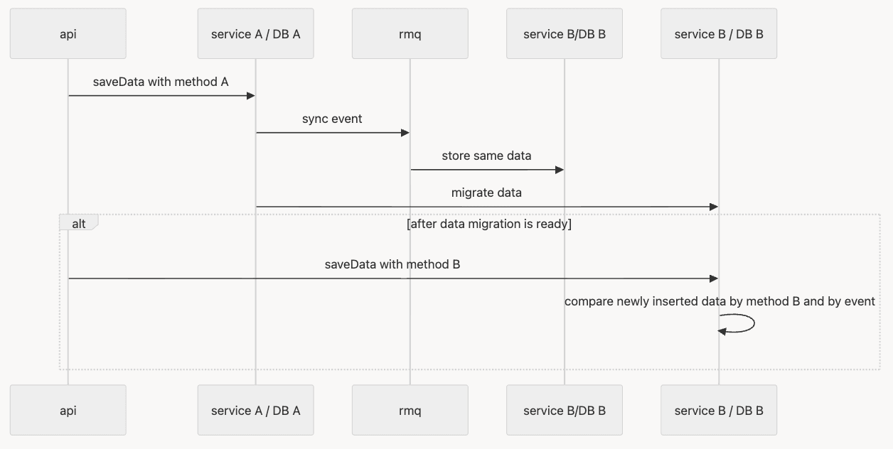Click the "saveData with method A" message label

point(161,82)
